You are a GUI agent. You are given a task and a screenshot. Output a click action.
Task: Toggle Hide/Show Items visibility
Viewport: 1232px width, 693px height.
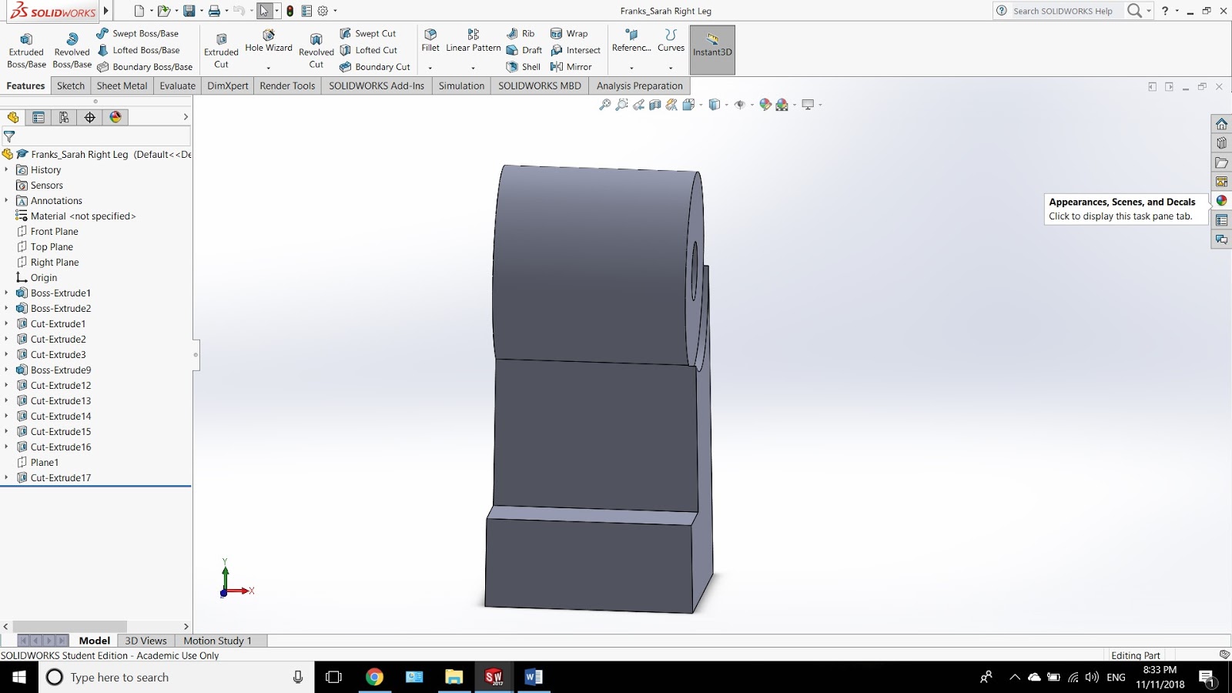[x=740, y=104]
